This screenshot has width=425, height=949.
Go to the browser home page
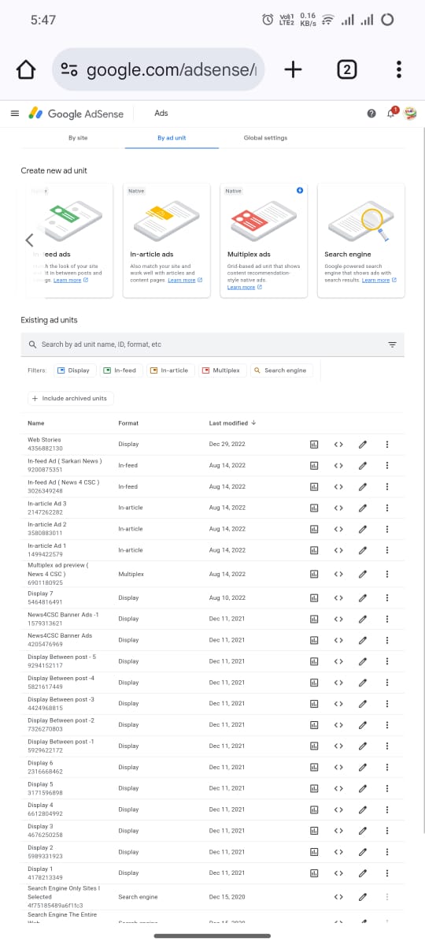26,70
